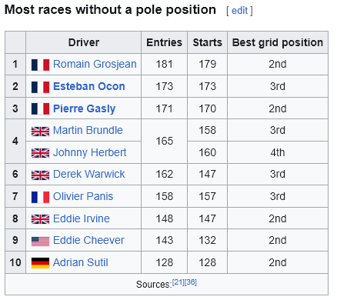Visit the Eddie Cheever link
The width and height of the screenshot is (337, 300).
88,240
